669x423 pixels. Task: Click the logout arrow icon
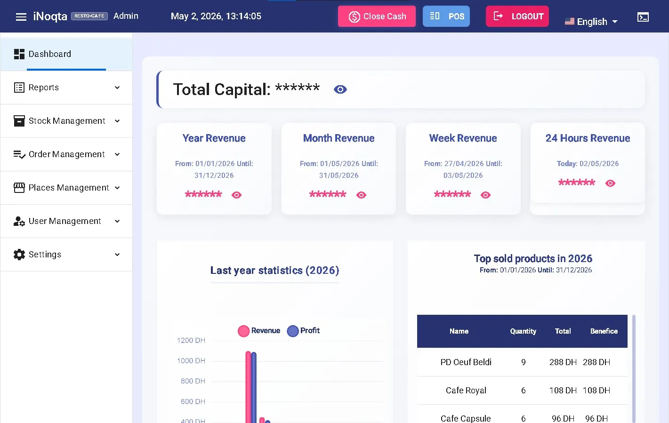pos(498,16)
